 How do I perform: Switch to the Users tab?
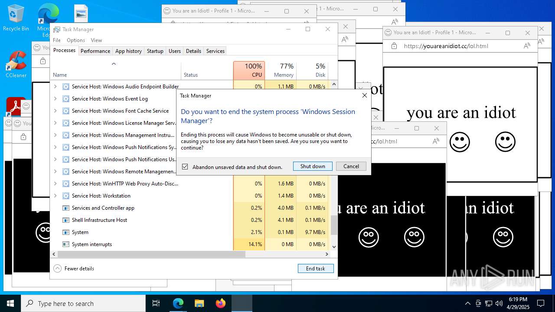coord(175,51)
